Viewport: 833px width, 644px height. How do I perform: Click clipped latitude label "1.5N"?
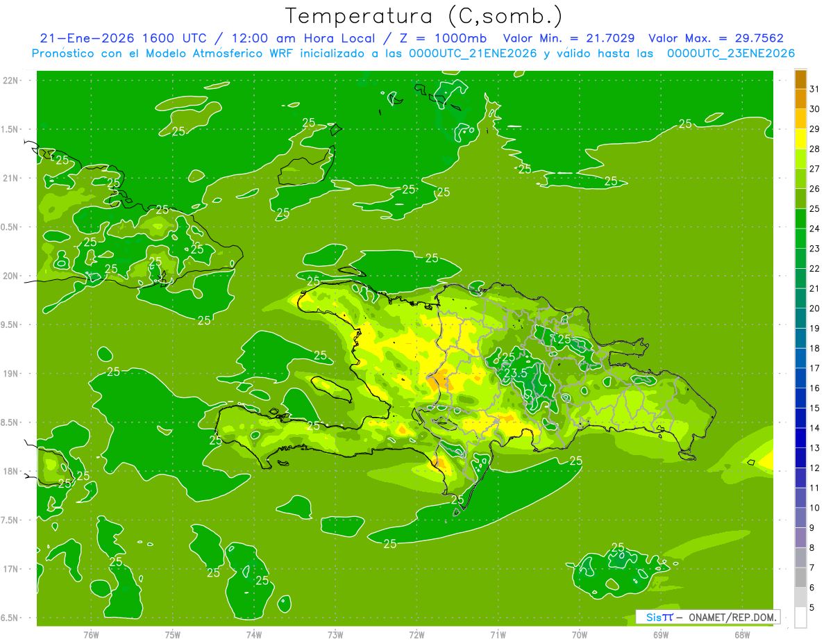[10, 129]
